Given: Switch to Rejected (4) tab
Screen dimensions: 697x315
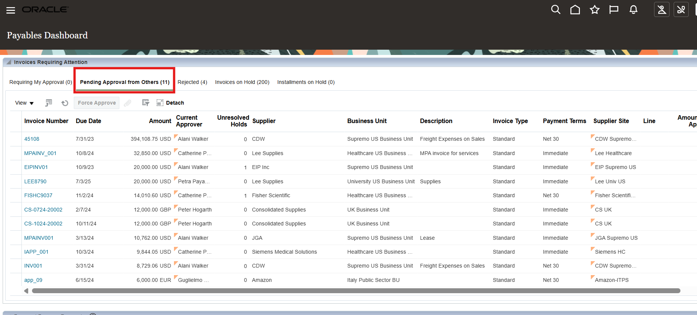Looking at the screenshot, I should (192, 82).
